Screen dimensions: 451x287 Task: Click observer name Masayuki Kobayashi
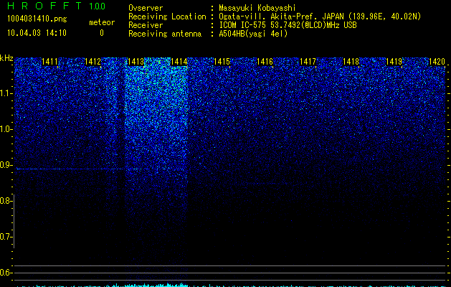(x=257, y=8)
